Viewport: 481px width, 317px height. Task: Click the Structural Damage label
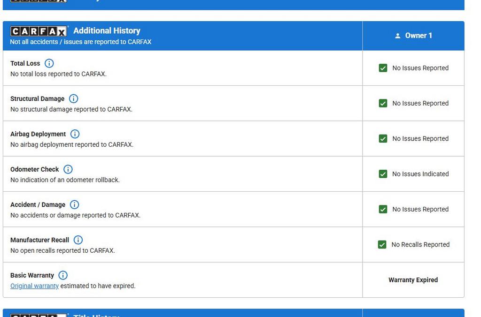38,98
